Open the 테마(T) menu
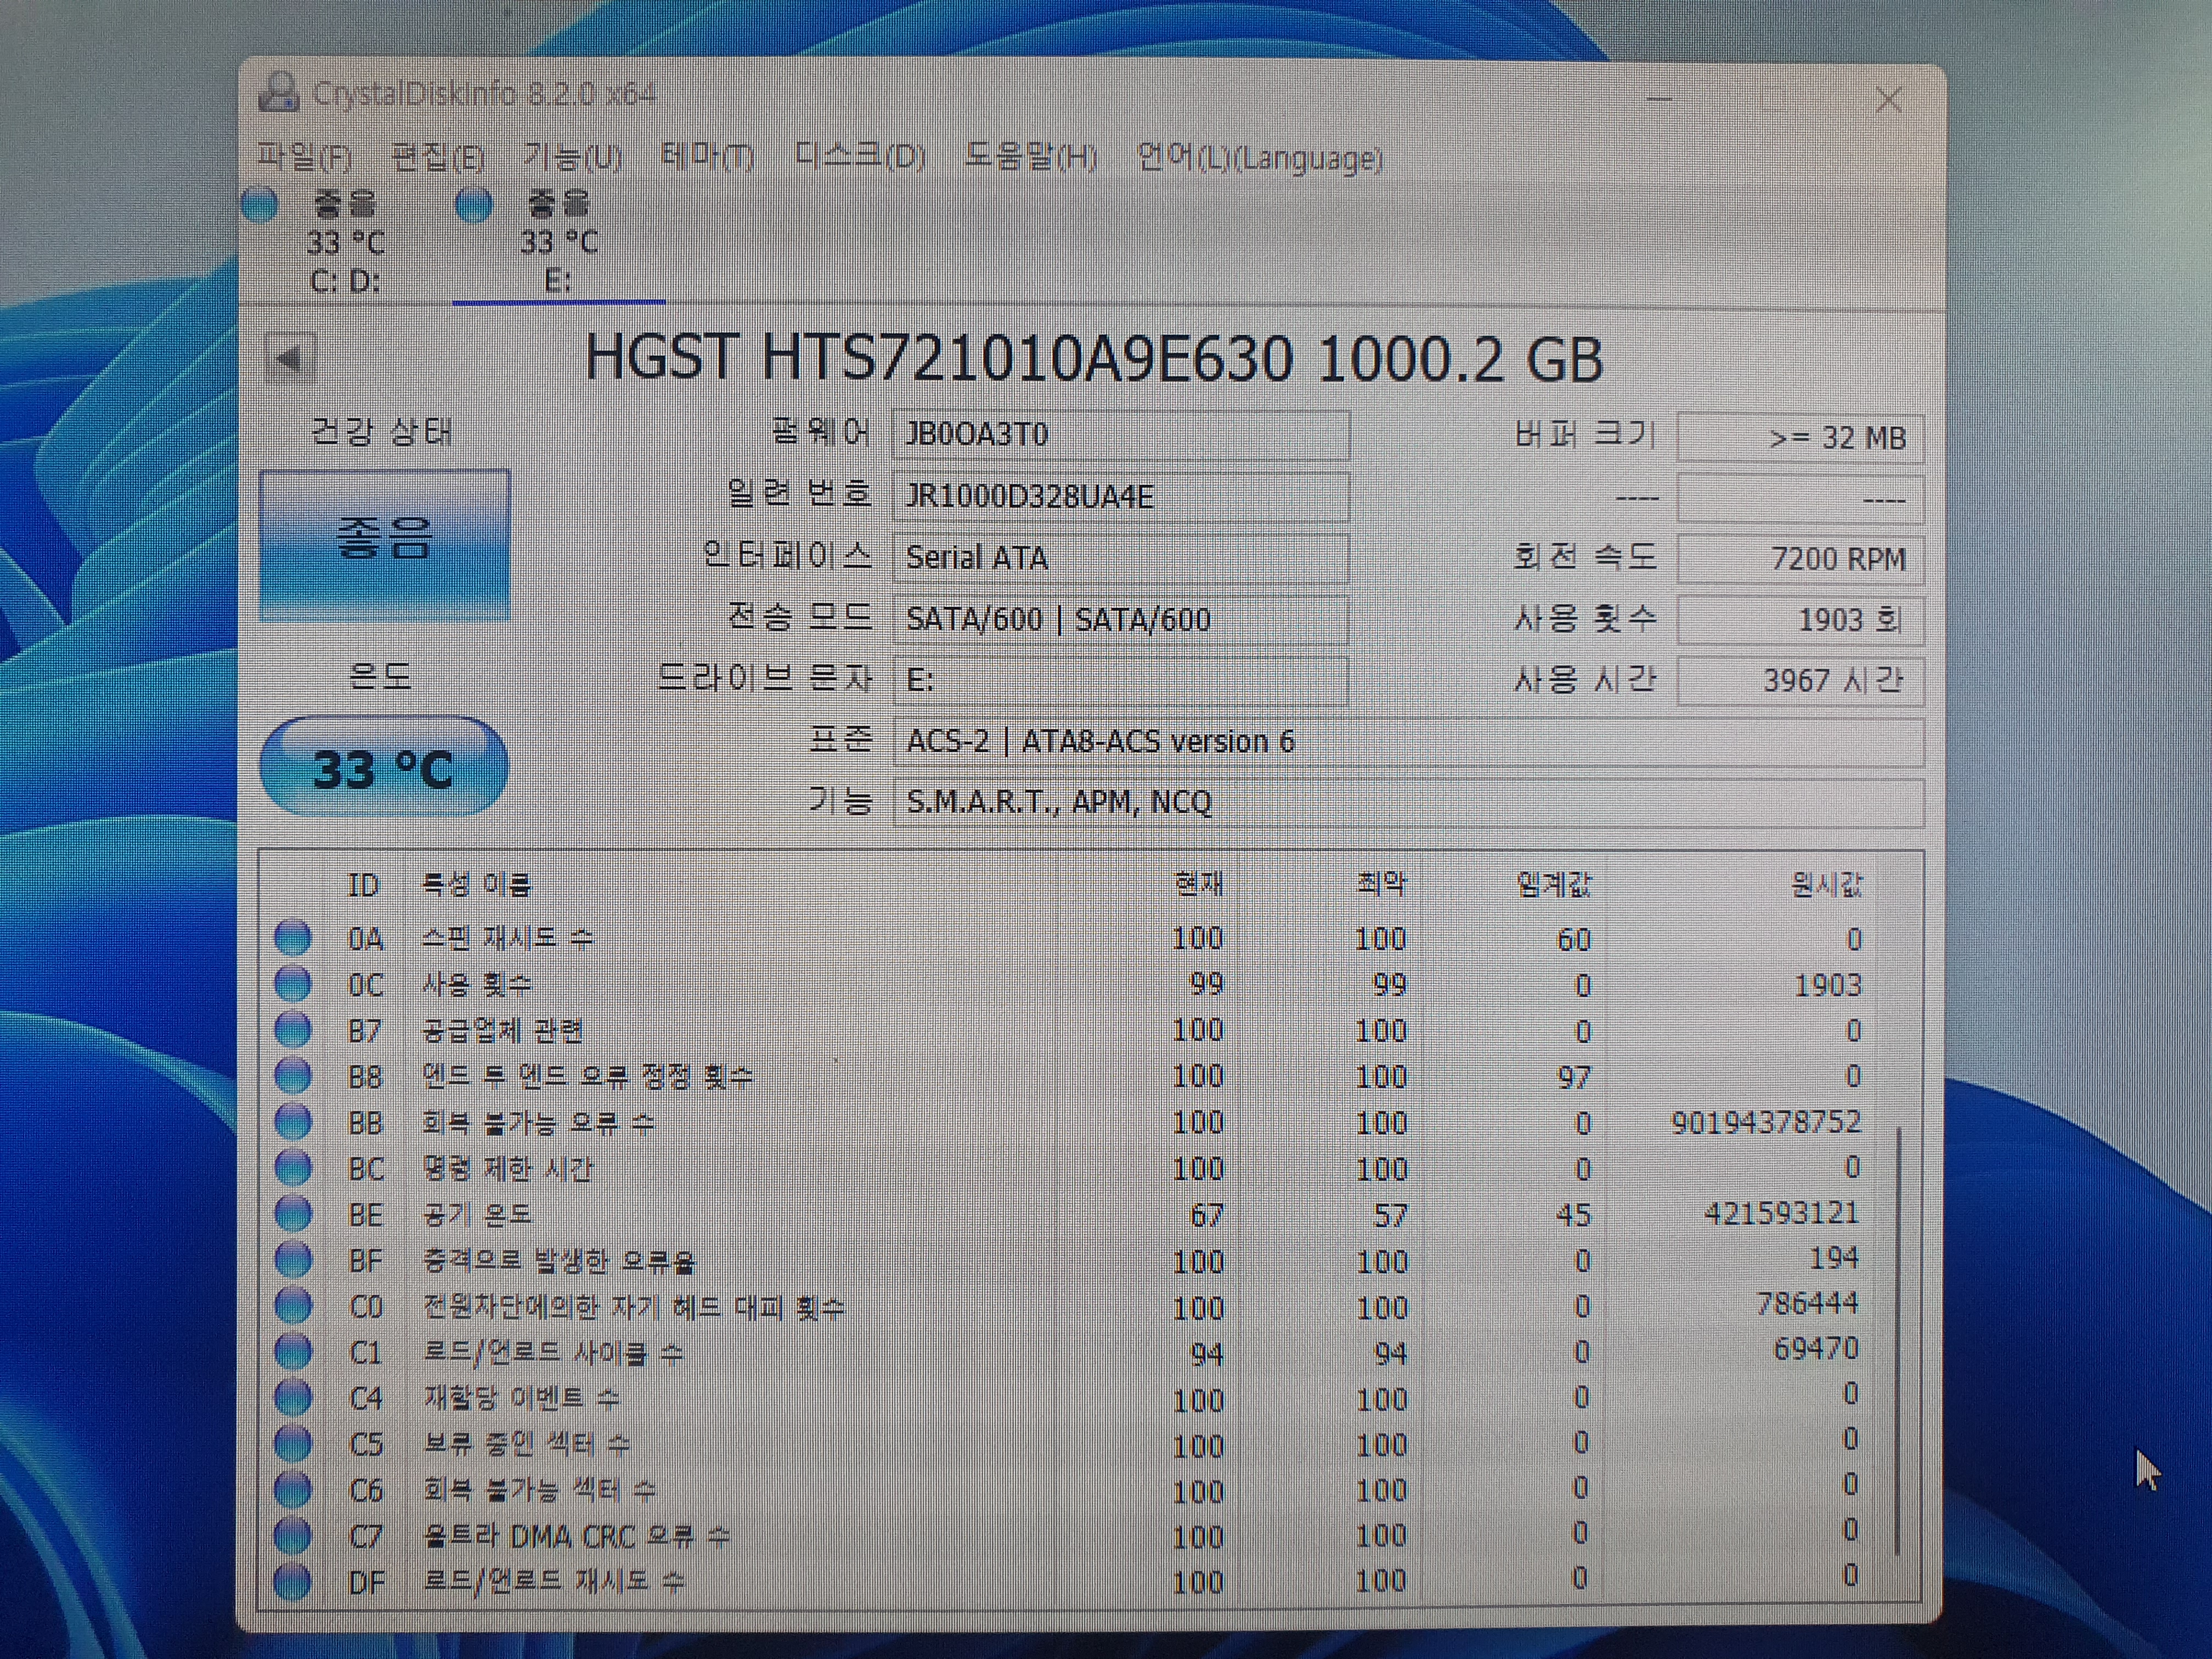This screenshot has height=1659, width=2212. tap(707, 157)
